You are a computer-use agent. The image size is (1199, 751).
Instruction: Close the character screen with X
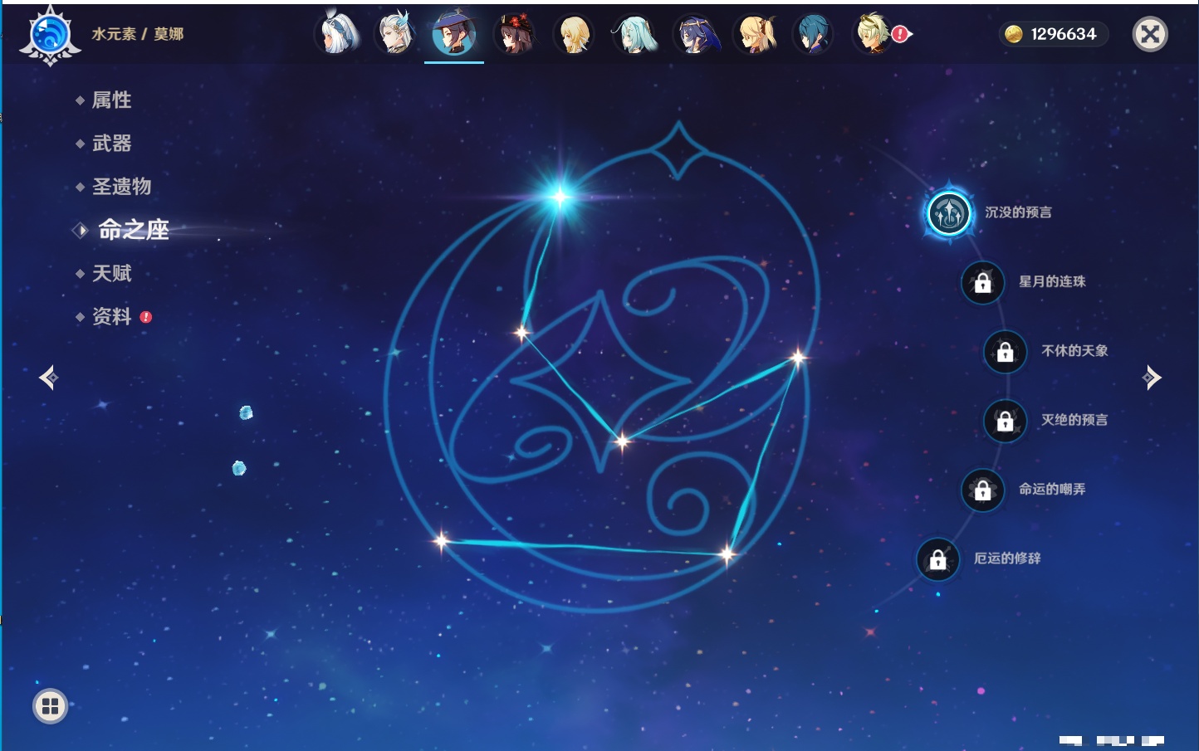pos(1150,34)
